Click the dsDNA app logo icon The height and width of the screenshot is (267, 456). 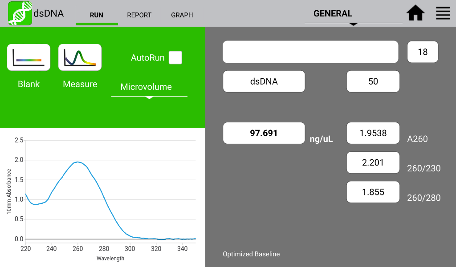(x=20, y=13)
